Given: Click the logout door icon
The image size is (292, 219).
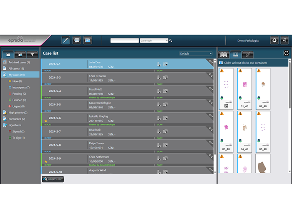Looking at the screenshot, I should 284,40.
